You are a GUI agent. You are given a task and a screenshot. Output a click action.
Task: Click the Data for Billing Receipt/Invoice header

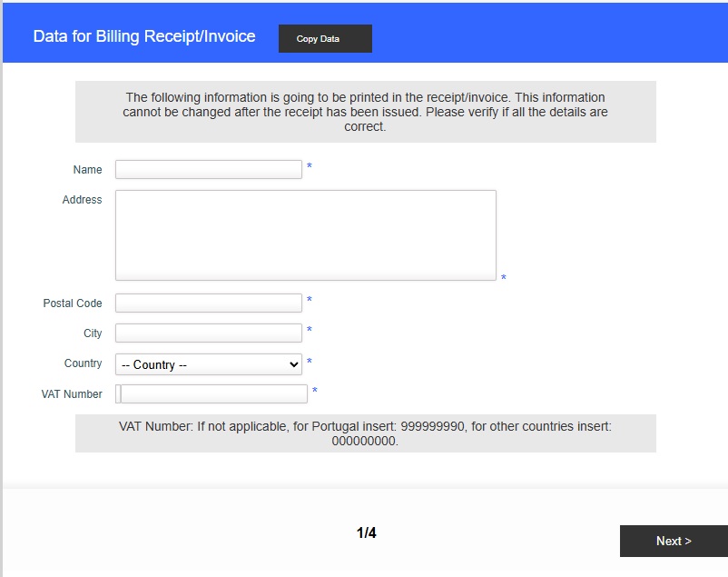pyautogui.click(x=144, y=36)
